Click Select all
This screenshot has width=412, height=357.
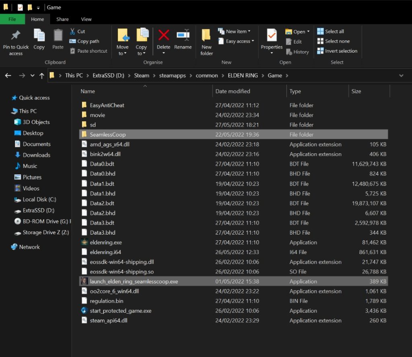pos(331,31)
